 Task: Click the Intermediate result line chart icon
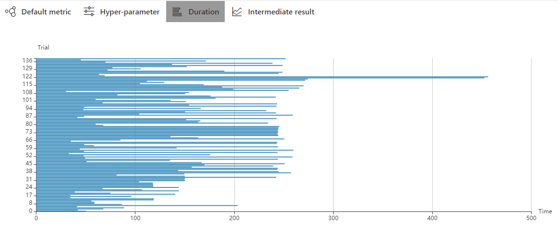pos(237,12)
